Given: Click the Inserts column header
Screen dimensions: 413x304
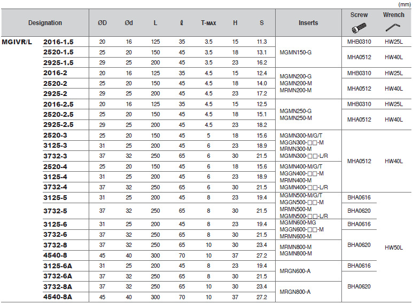Looking at the screenshot, I should [x=308, y=23].
